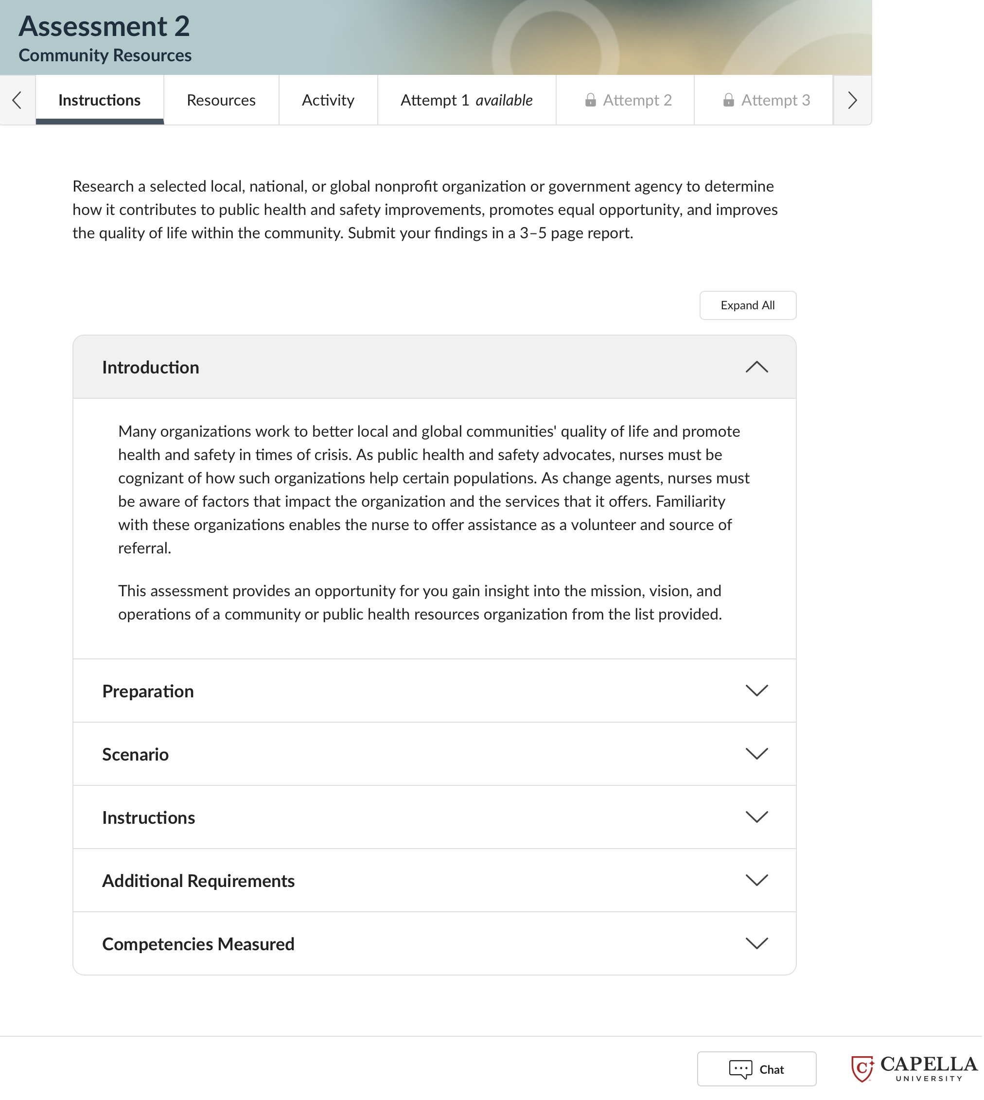
Task: Click the Assessment 2 page title
Action: (105, 26)
